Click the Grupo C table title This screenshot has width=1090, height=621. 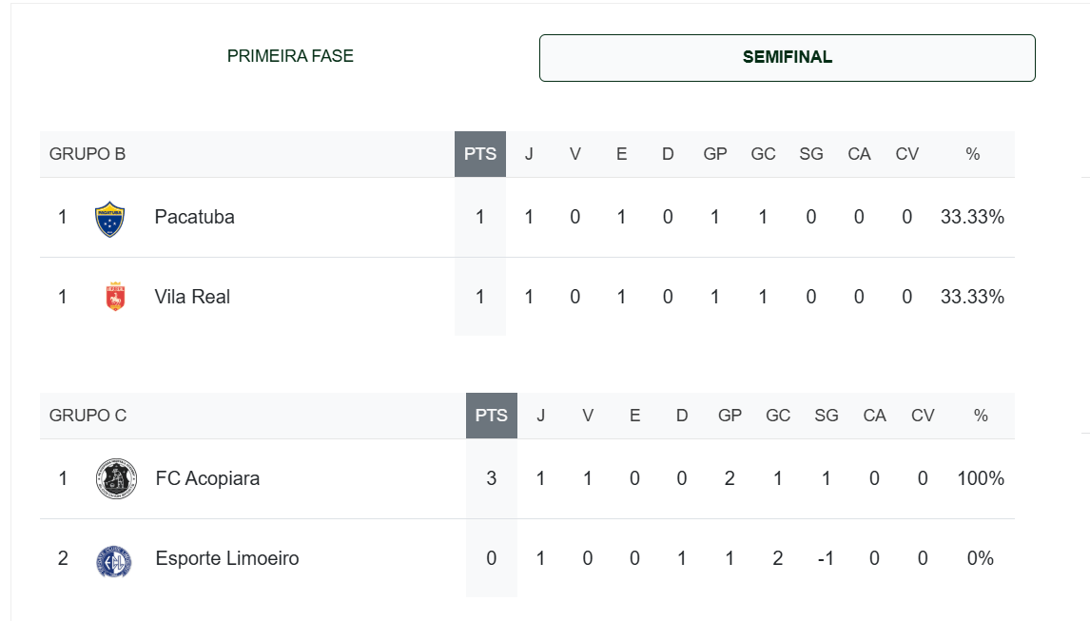click(88, 416)
